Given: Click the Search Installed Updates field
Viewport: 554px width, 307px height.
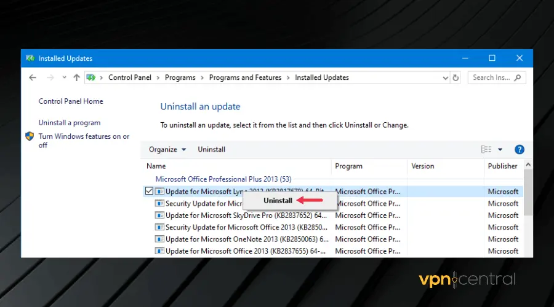Looking at the screenshot, I should tap(497, 77).
